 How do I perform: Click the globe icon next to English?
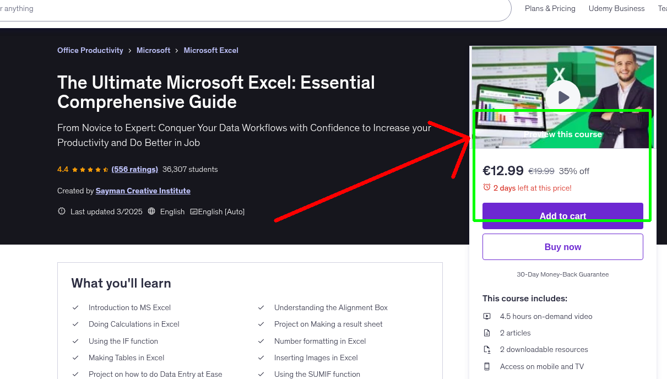point(151,211)
